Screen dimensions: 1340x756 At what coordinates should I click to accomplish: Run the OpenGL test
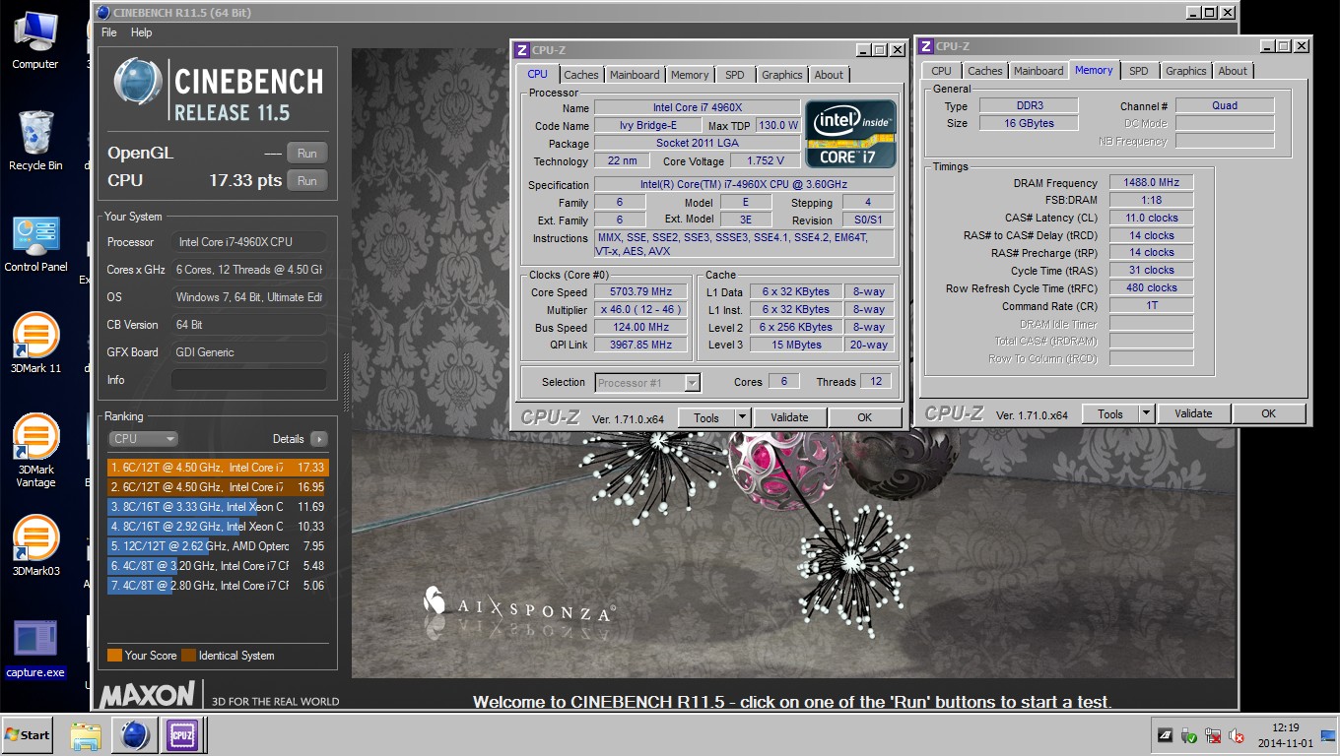[306, 154]
